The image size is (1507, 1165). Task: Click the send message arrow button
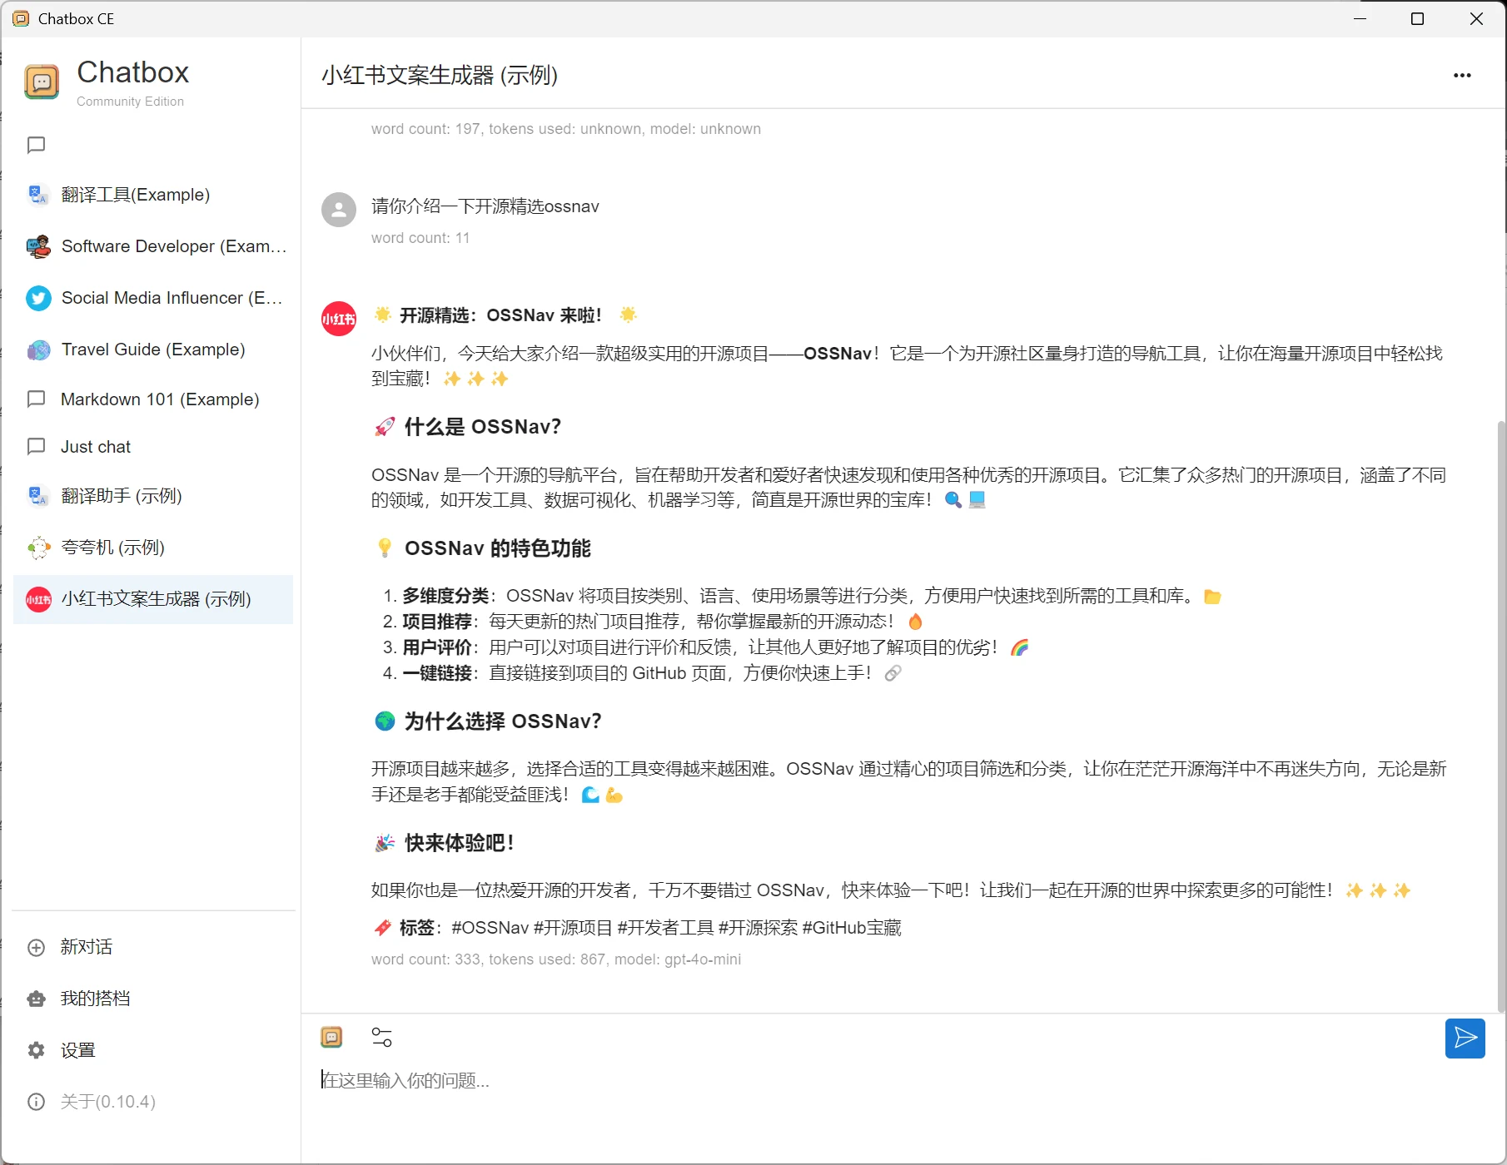click(x=1465, y=1038)
